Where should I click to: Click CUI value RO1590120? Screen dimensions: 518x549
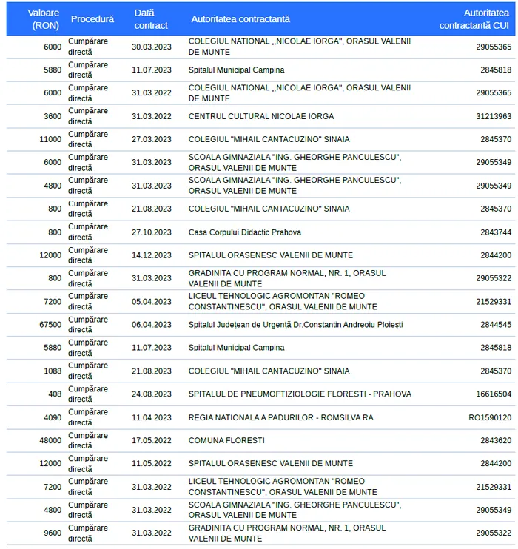[490, 417]
